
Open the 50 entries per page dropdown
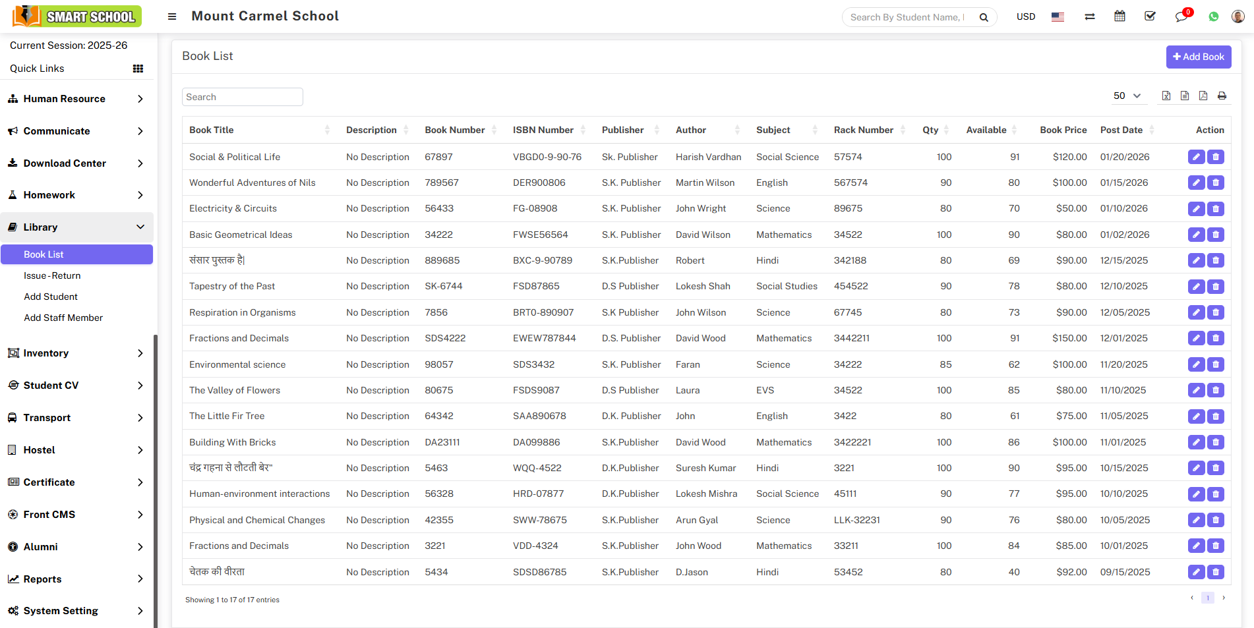pyautogui.click(x=1127, y=96)
